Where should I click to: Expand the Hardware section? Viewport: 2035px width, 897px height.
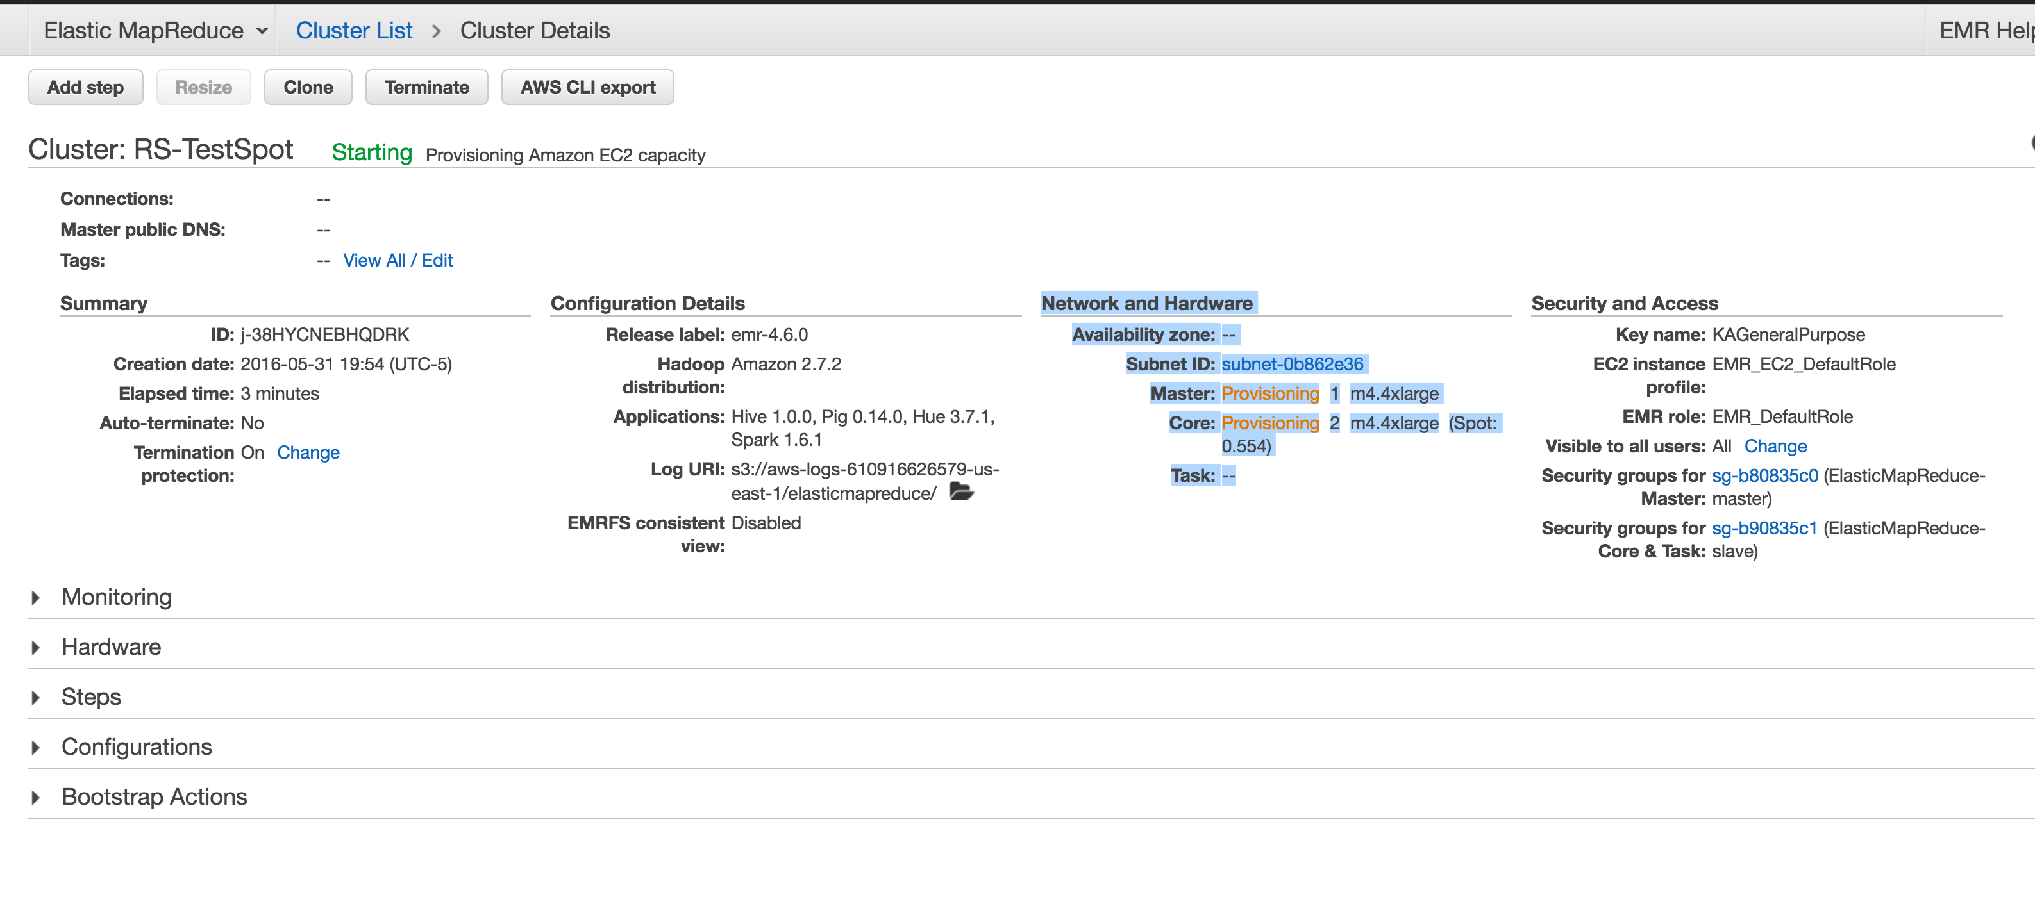tap(110, 646)
